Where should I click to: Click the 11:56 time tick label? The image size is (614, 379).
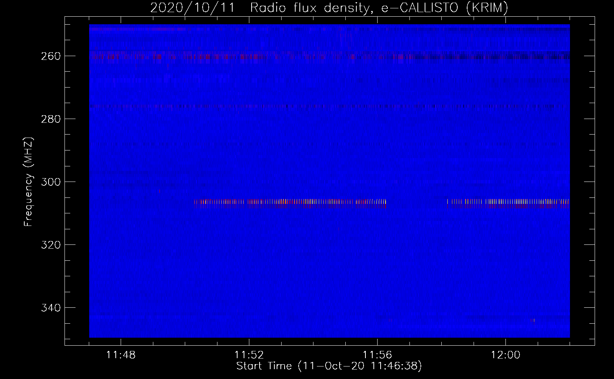[x=377, y=355]
